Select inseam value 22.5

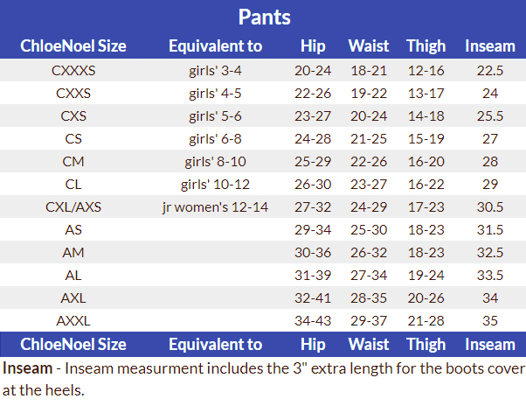coord(490,71)
